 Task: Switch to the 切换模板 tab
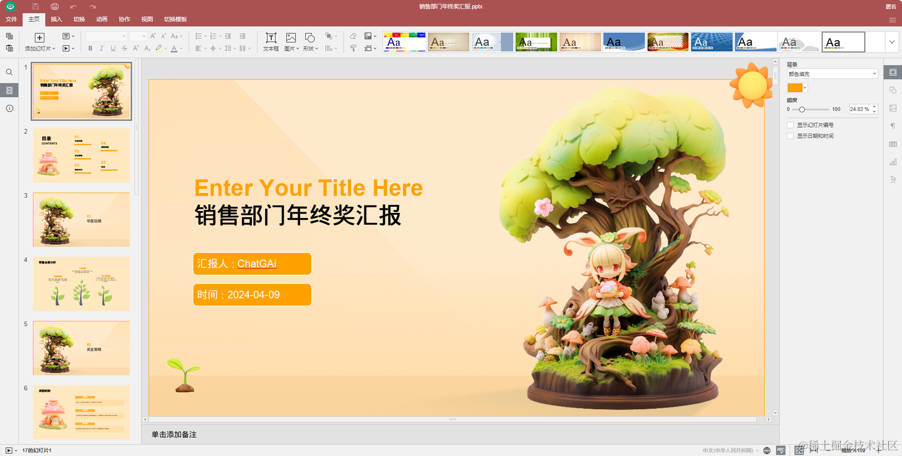(175, 19)
